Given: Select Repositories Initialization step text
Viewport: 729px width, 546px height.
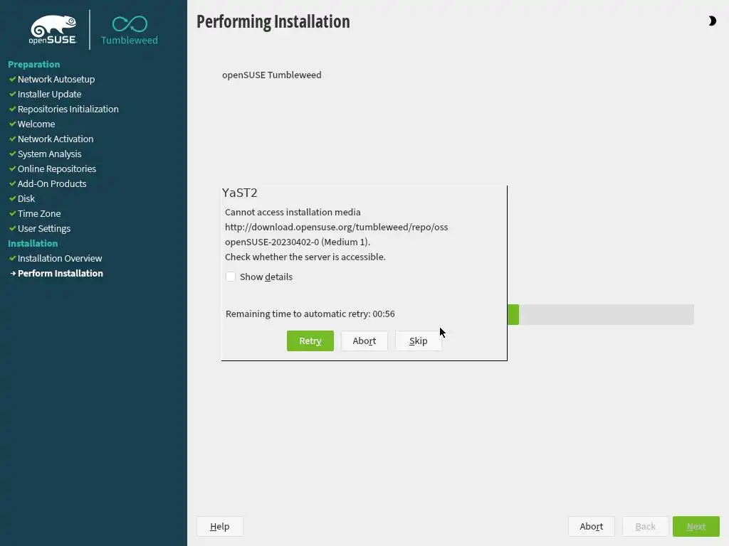Looking at the screenshot, I should coord(68,109).
